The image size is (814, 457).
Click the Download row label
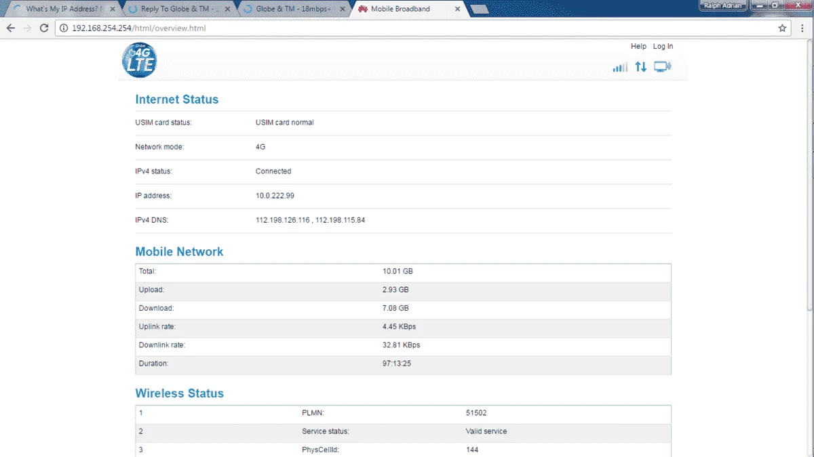click(x=157, y=308)
